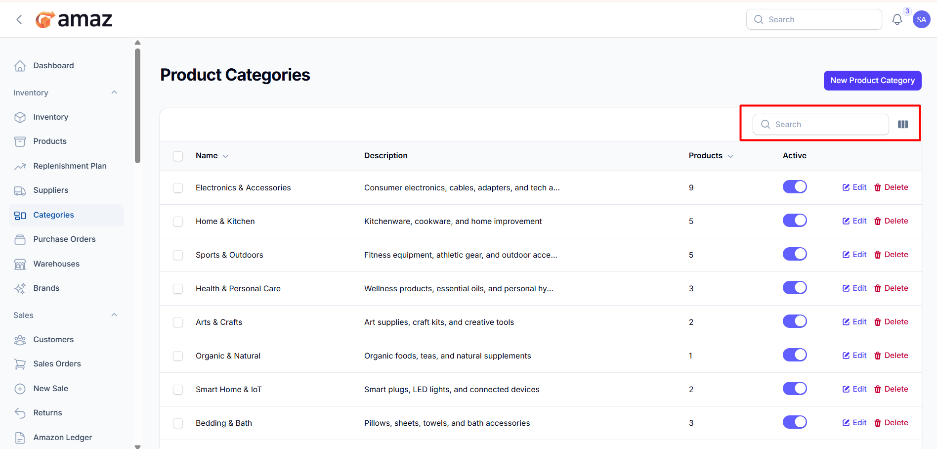Click the notifications bell icon
The height and width of the screenshot is (449, 937).
897,20
